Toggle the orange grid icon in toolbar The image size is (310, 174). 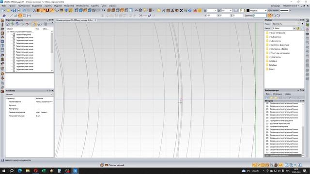tap(39, 11)
